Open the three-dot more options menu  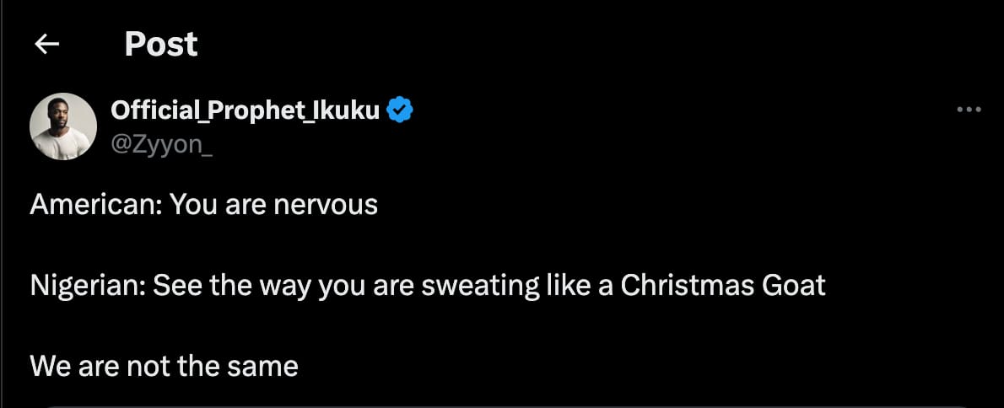(968, 110)
